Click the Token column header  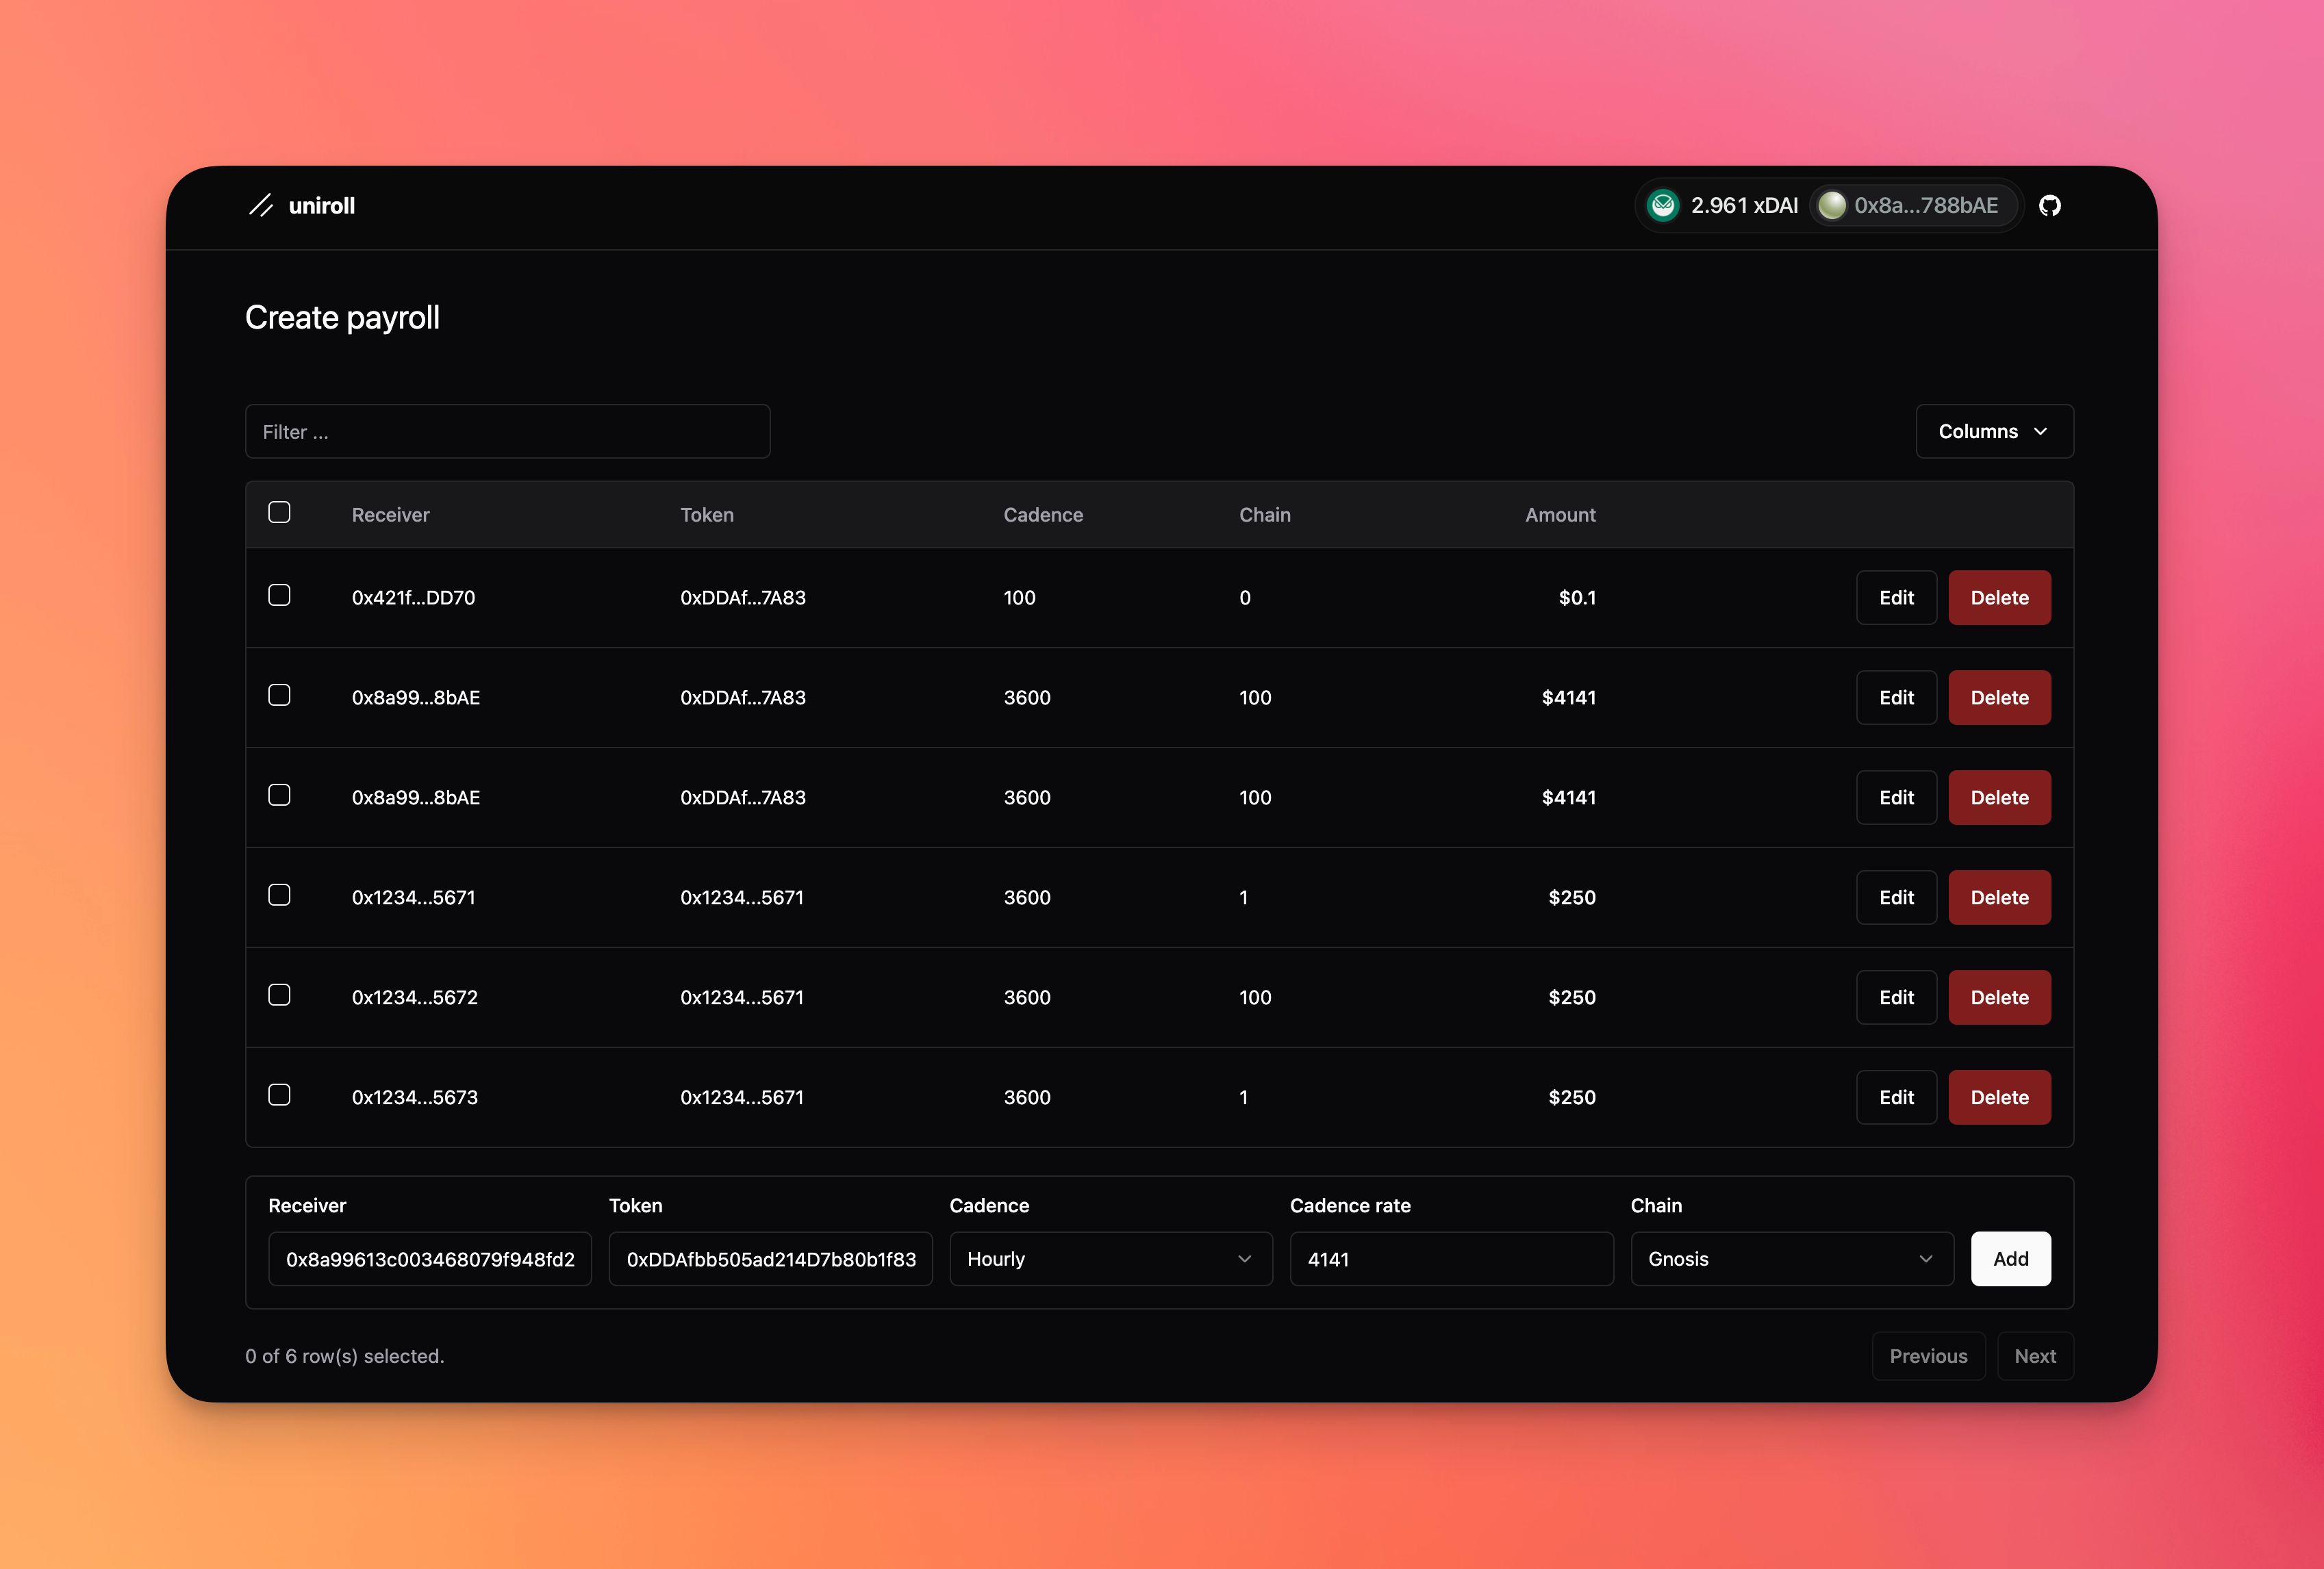(707, 515)
